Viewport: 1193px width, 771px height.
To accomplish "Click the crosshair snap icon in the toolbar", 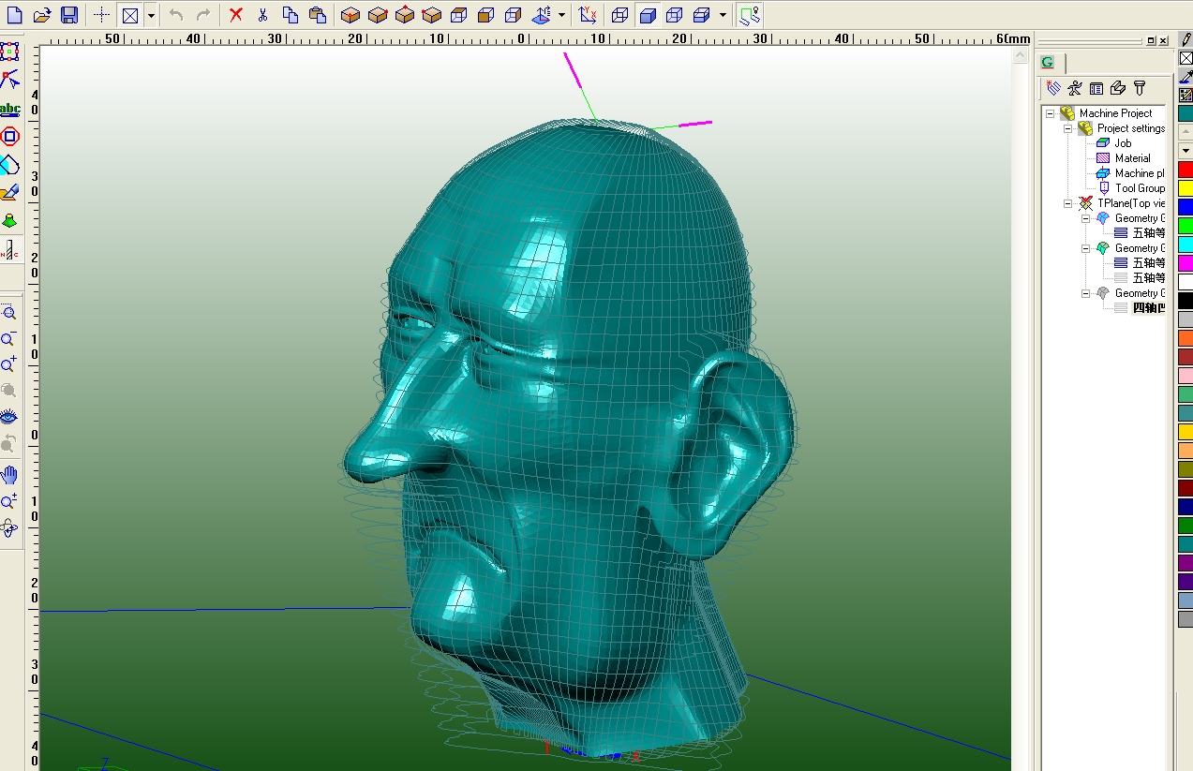I will coord(102,15).
